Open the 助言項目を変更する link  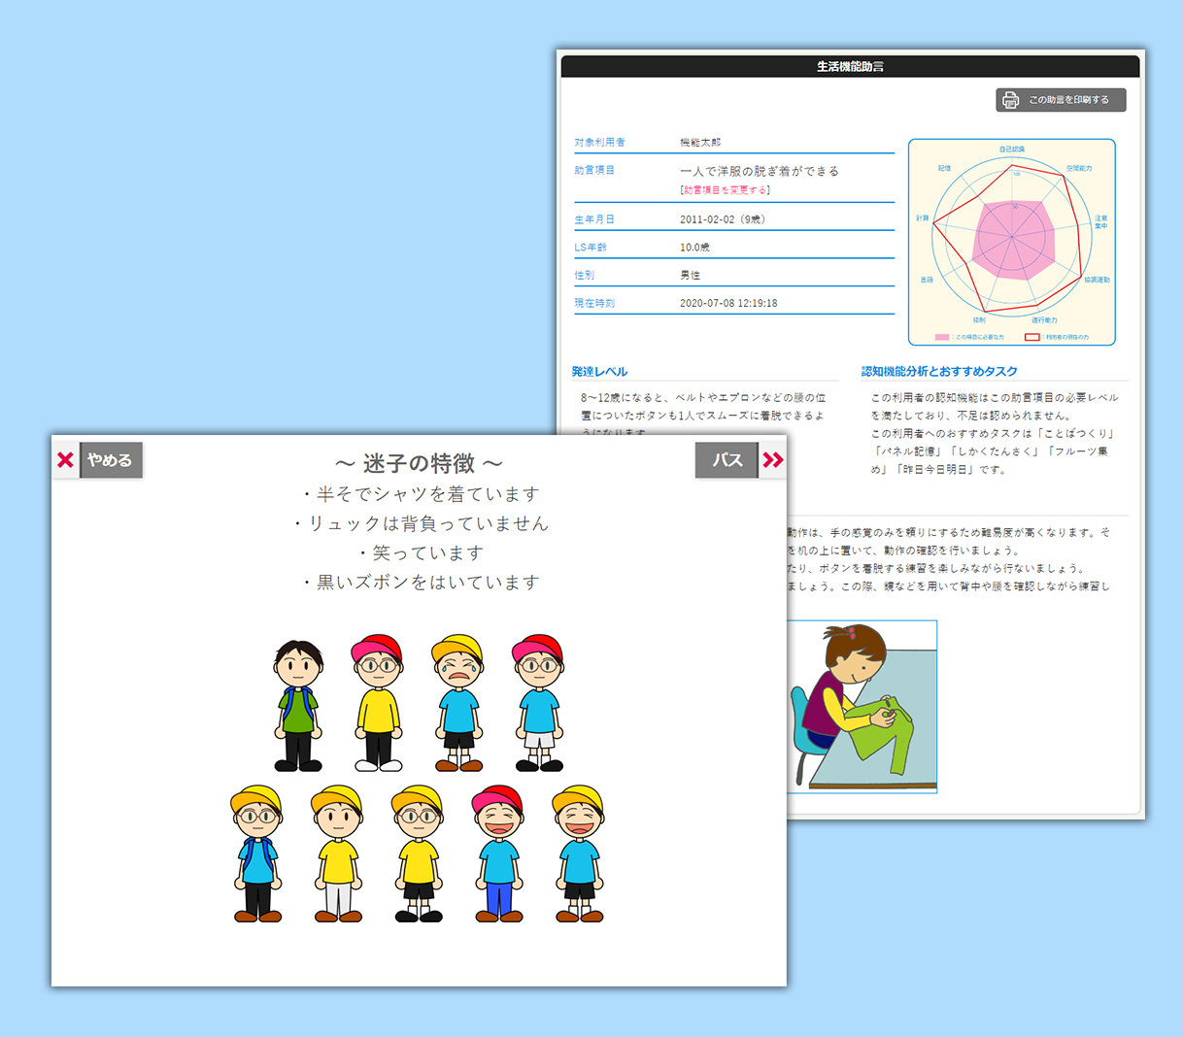click(725, 190)
